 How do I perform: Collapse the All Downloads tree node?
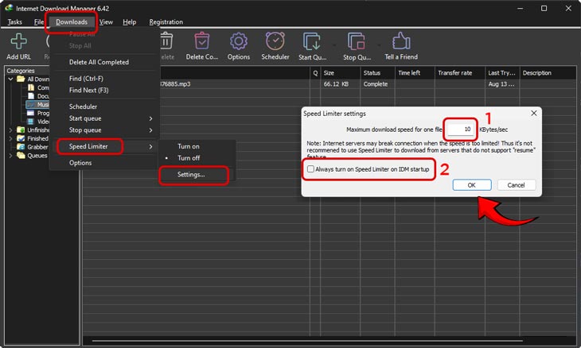coord(10,79)
